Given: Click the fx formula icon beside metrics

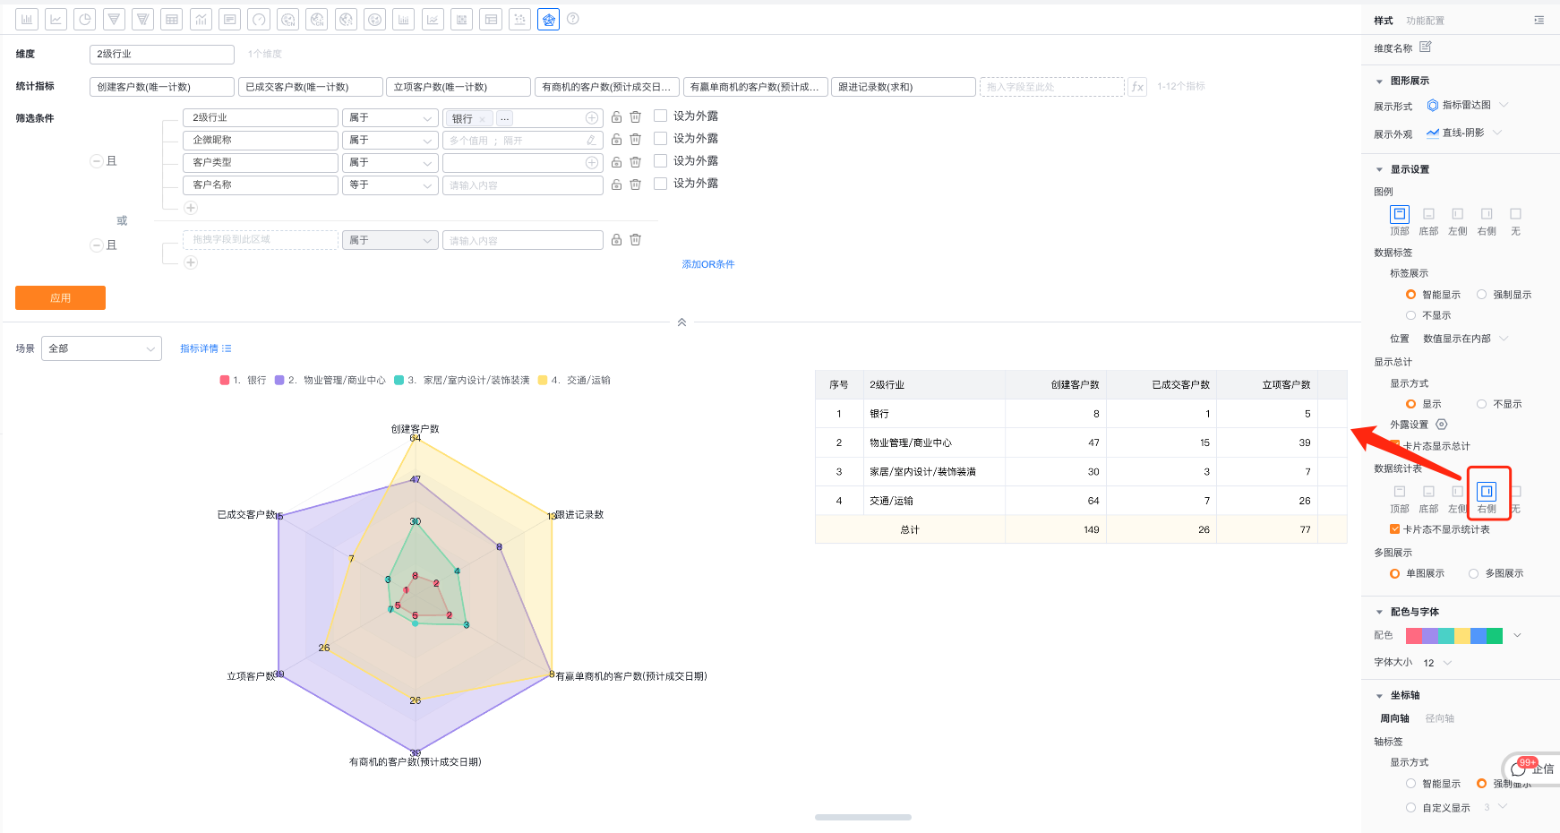Looking at the screenshot, I should pos(1137,87).
